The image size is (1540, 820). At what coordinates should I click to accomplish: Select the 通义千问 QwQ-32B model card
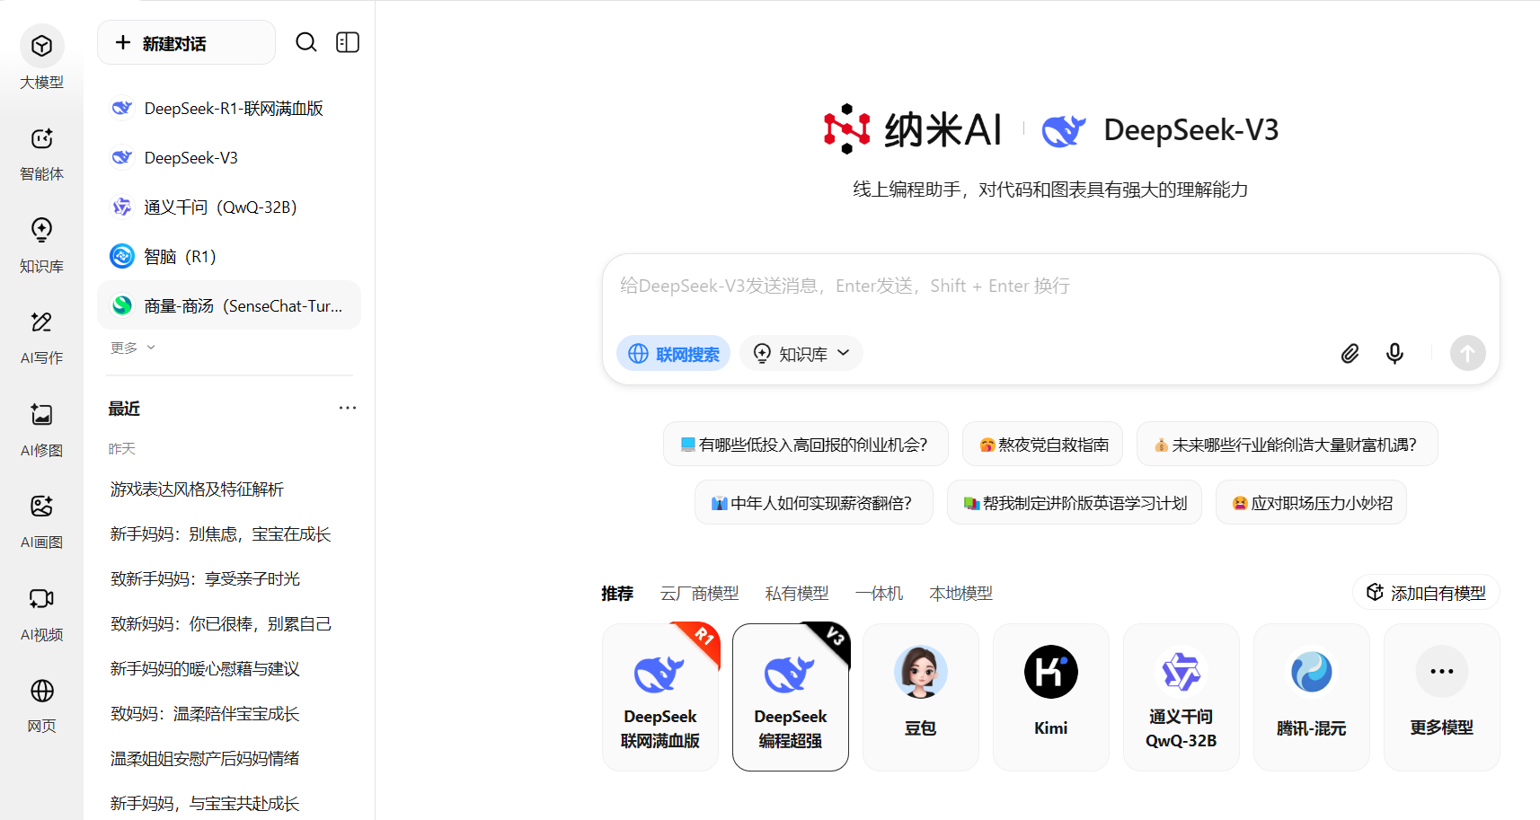[x=1182, y=697]
